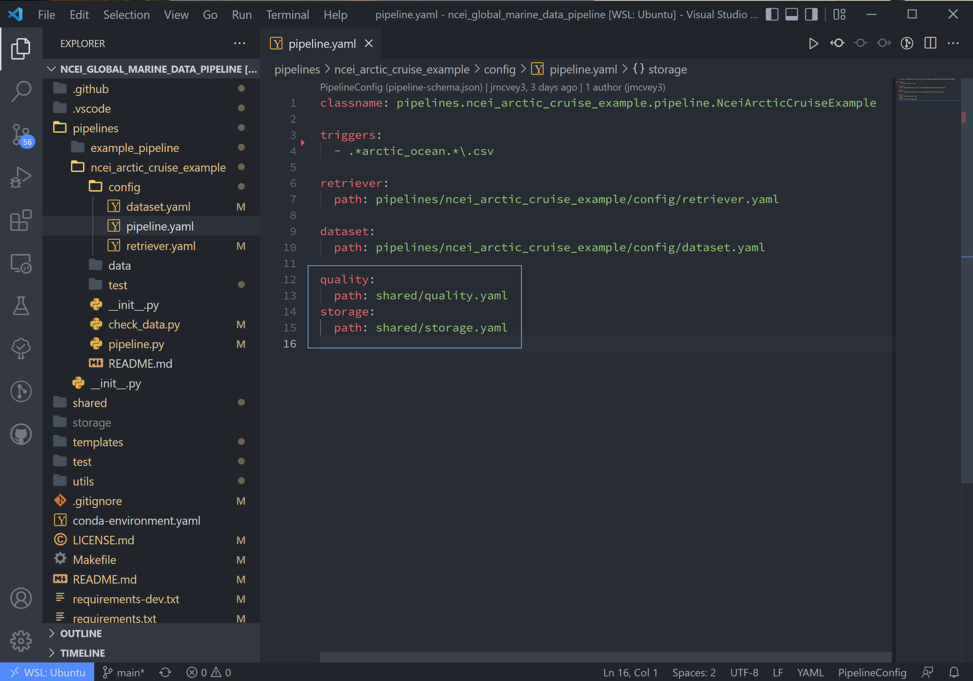Screen dimensions: 973x681
Task: Open check_data.py file
Action: pyautogui.click(x=151, y=324)
